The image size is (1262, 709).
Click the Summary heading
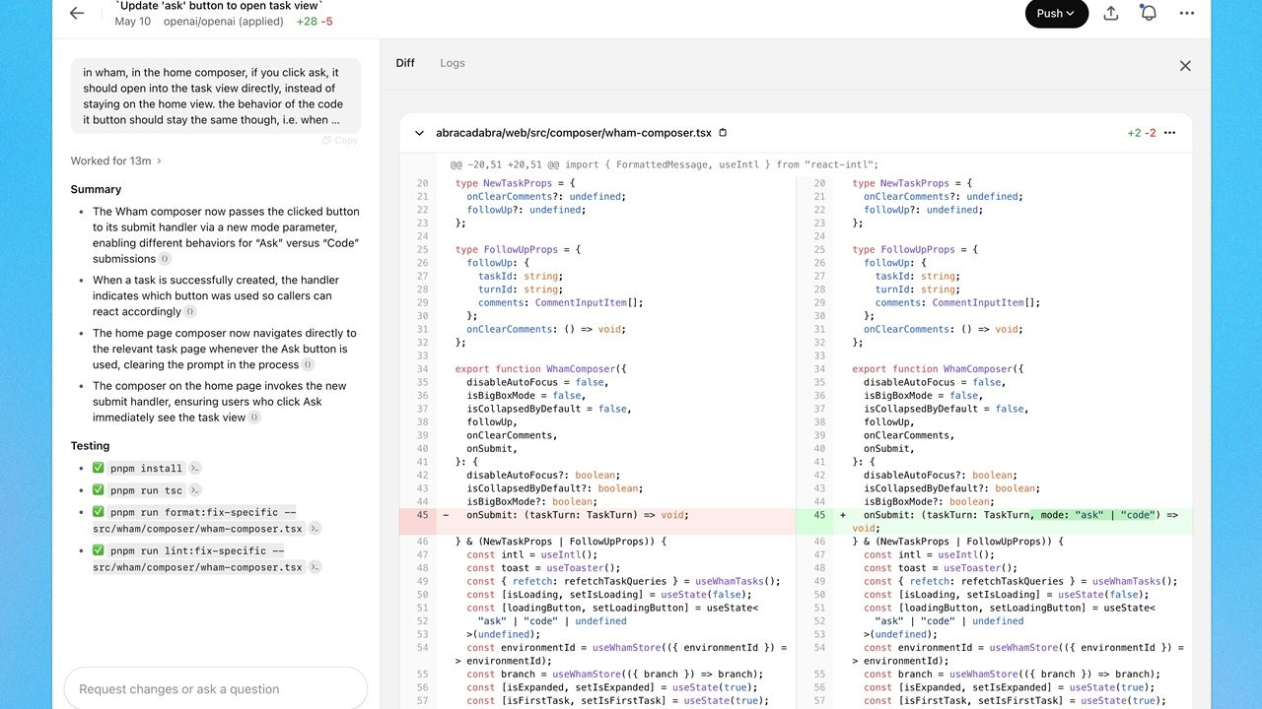coord(96,189)
